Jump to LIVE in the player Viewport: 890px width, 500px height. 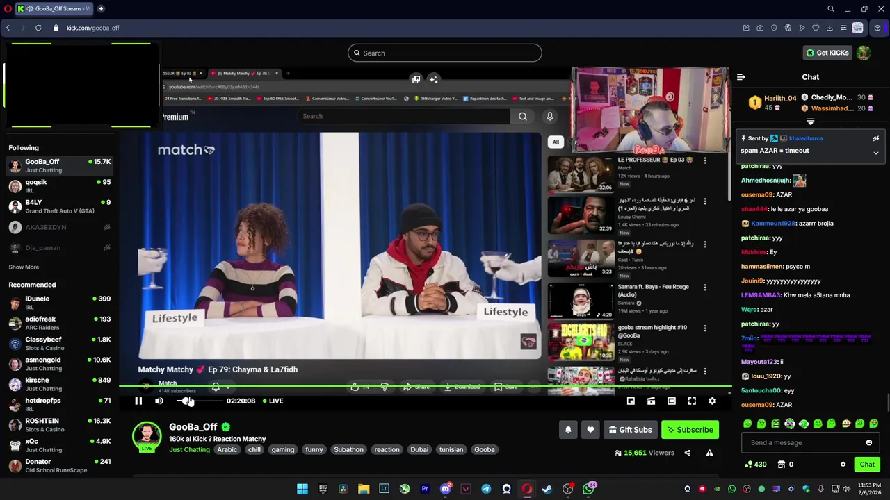click(x=273, y=401)
